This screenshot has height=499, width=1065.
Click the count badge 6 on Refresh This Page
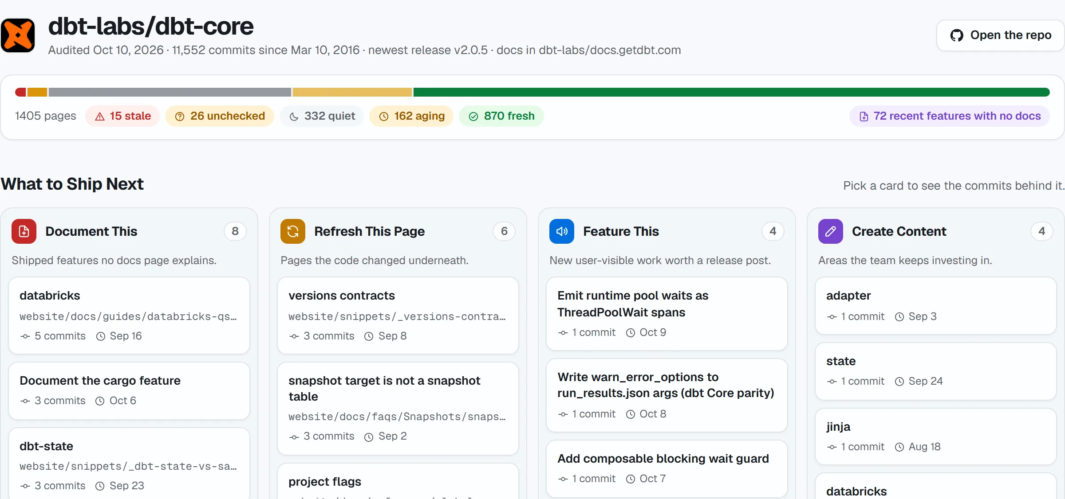[x=504, y=231]
